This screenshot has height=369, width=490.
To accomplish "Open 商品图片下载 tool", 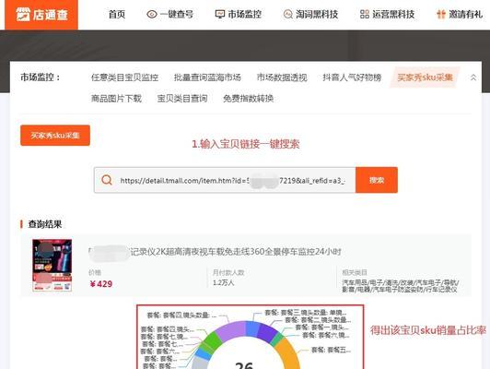I will (116, 99).
